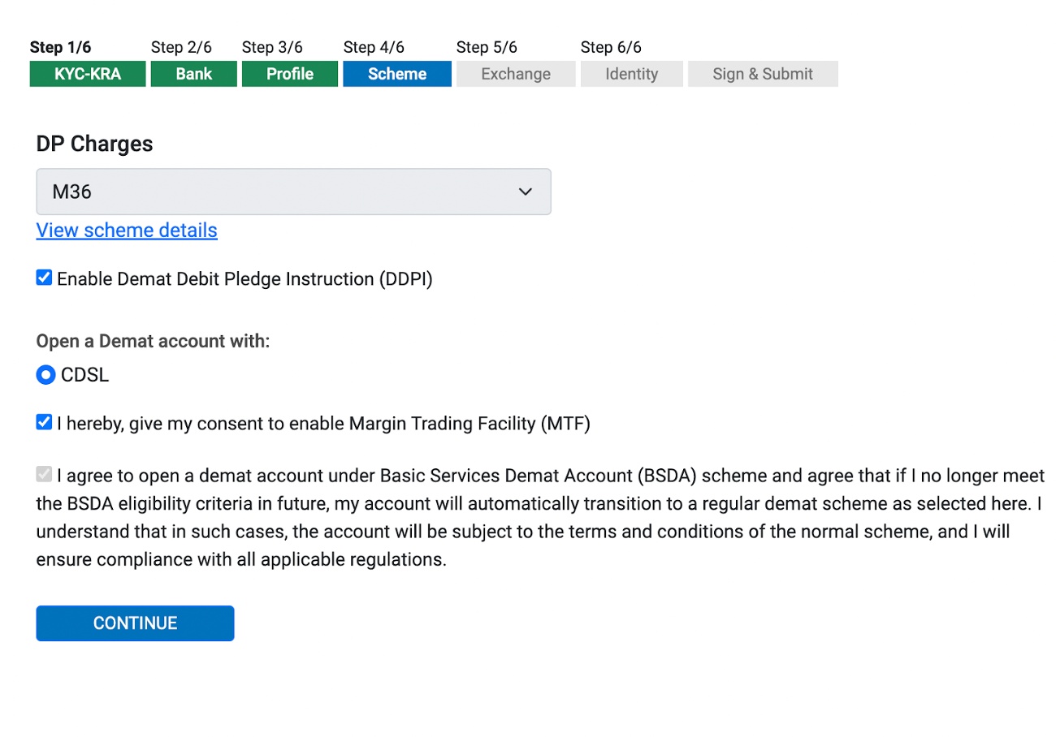Screen dimensions: 1056x737
Task: Select the Scheme step tab
Action: pyautogui.click(x=397, y=74)
